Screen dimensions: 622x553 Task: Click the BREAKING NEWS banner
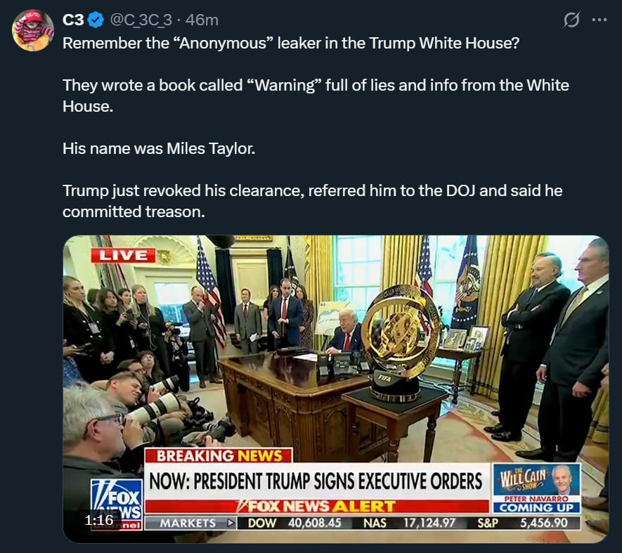point(219,456)
